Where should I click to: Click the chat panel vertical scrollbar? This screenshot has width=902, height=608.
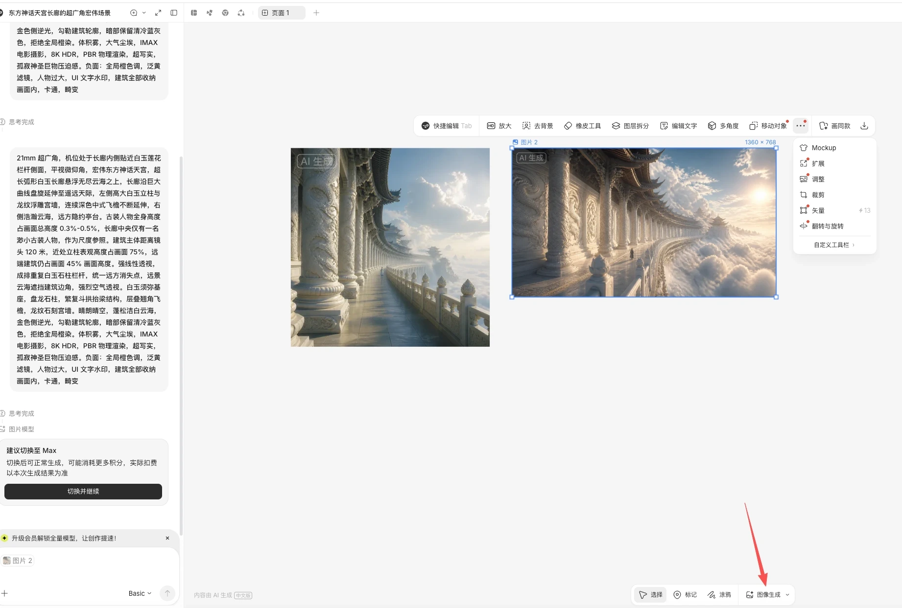(x=181, y=345)
